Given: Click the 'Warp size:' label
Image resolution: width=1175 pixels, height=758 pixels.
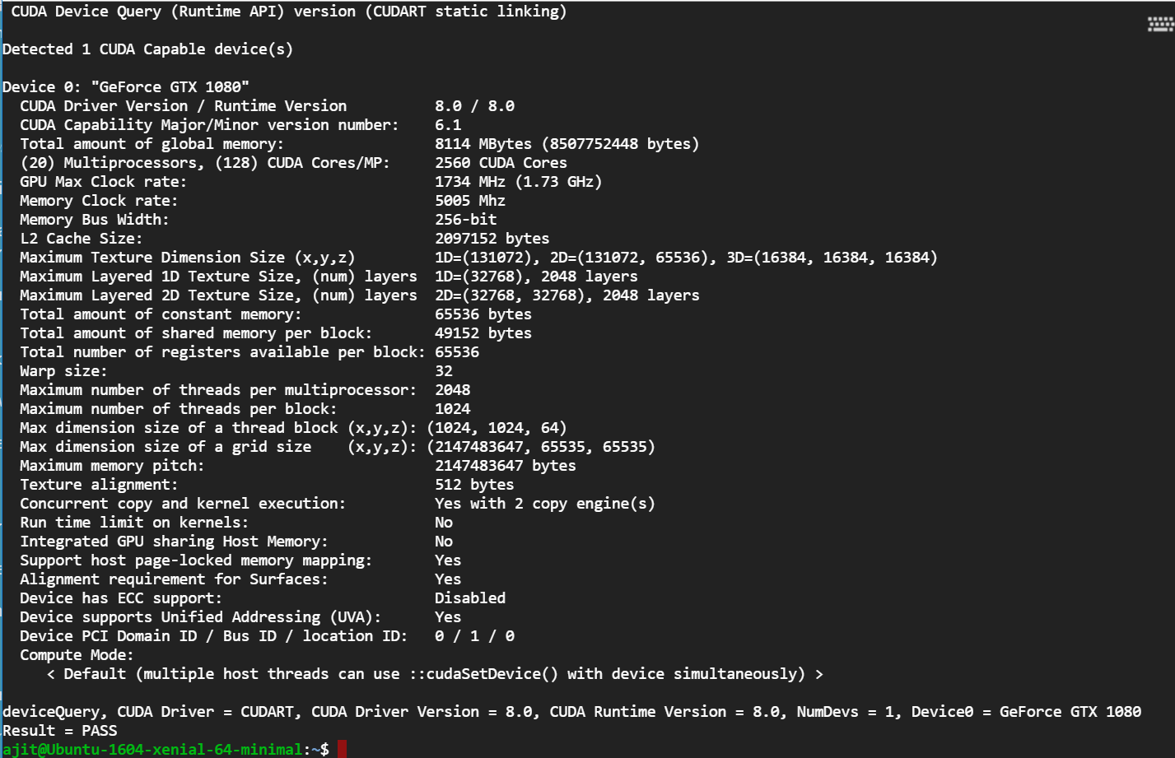Looking at the screenshot, I should (63, 370).
